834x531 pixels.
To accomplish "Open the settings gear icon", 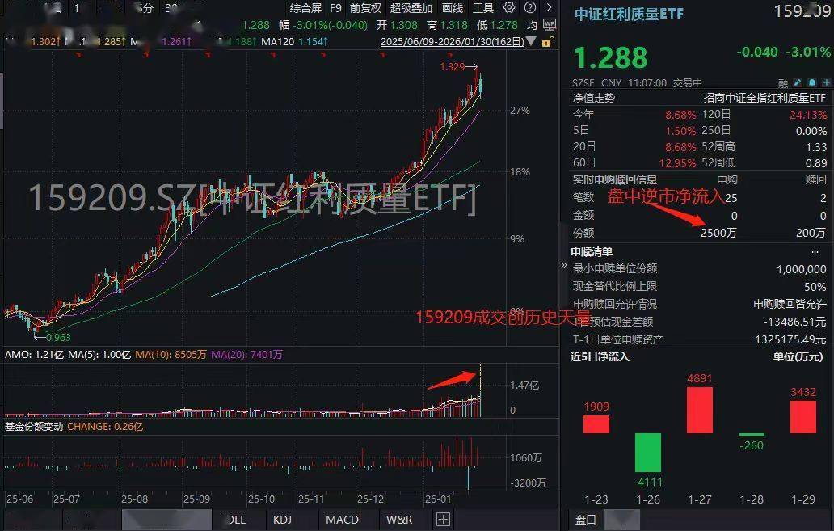I will point(509,7).
